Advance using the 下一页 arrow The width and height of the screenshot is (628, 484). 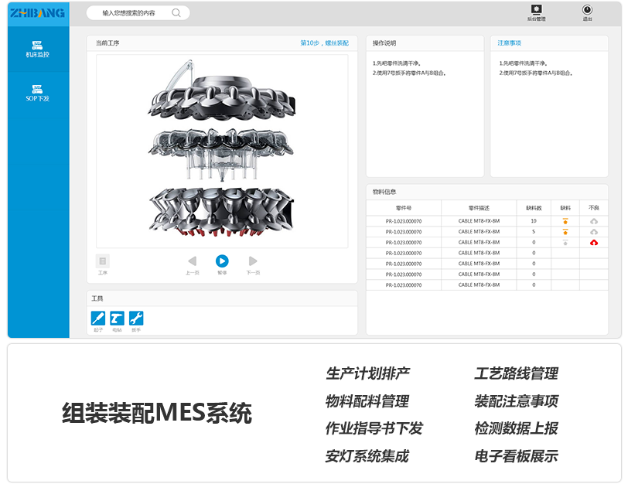click(252, 259)
